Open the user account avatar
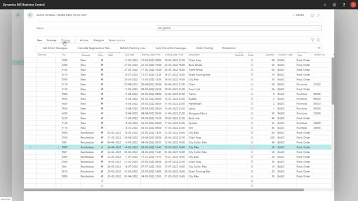 click(353, 4)
